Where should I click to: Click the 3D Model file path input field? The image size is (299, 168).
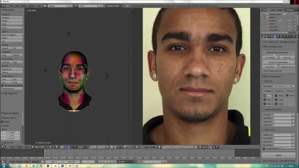pyautogui.click(x=283, y=86)
